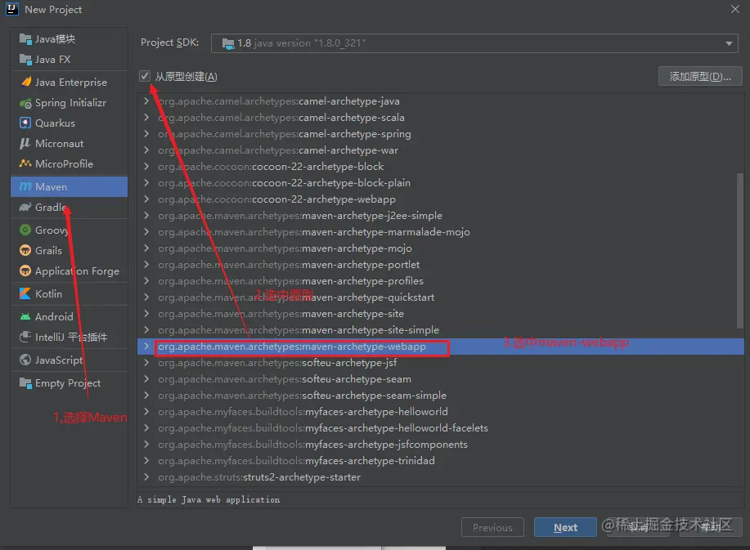
Task: Select the Kotlin project type
Action: coord(69,293)
